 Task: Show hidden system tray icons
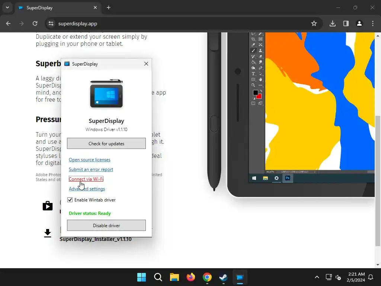pyautogui.click(x=317, y=277)
